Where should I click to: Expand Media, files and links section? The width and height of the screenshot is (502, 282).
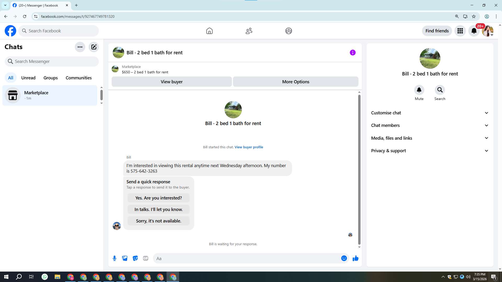(x=430, y=138)
